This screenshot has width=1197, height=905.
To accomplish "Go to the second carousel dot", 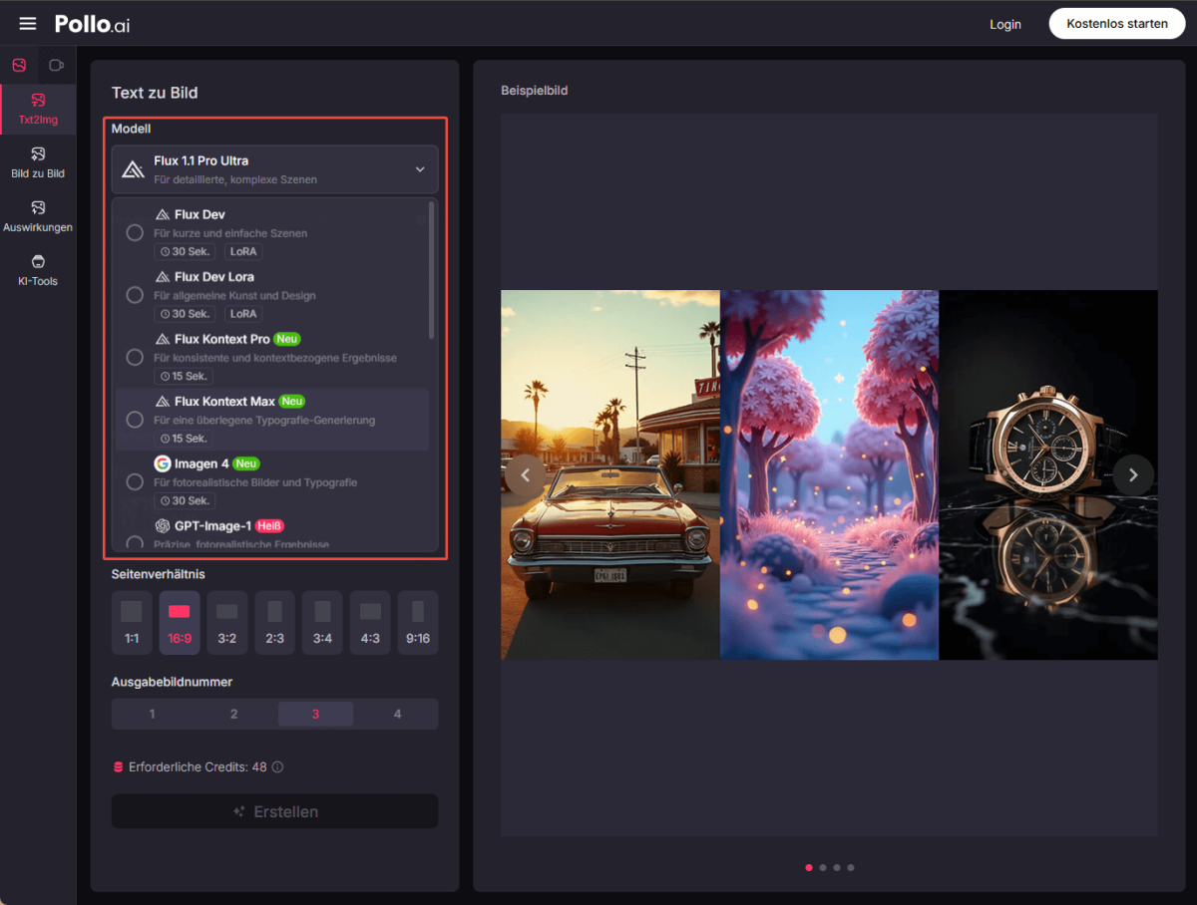I will click(823, 868).
